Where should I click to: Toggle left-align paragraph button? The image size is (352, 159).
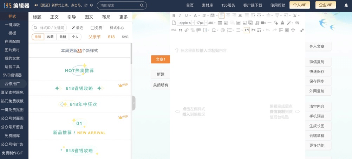click(222, 15)
